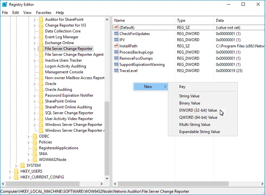Expand the SQL Server Change Reporter key

[x=34, y=113]
